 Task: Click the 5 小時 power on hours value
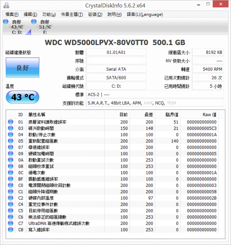[208, 86]
